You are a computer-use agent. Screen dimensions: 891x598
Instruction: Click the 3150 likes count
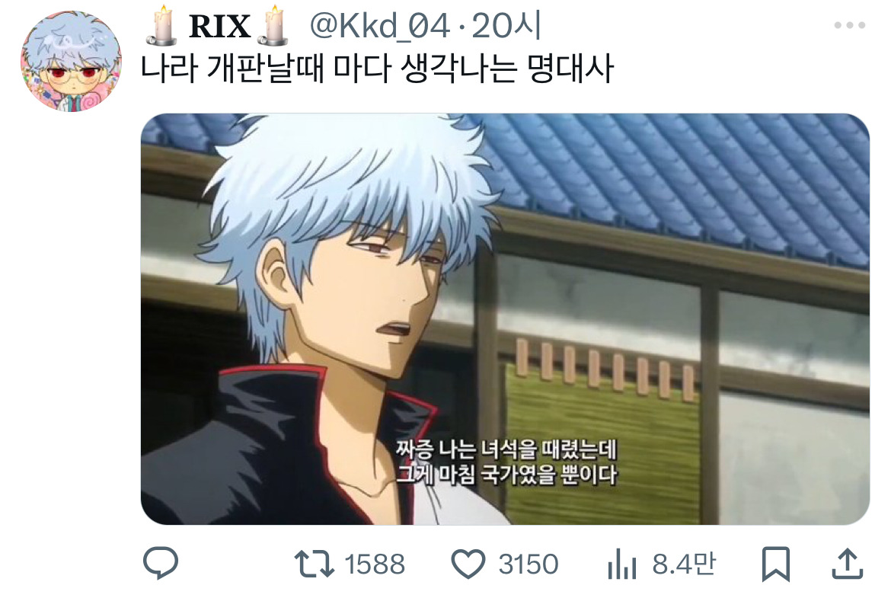coord(529,564)
